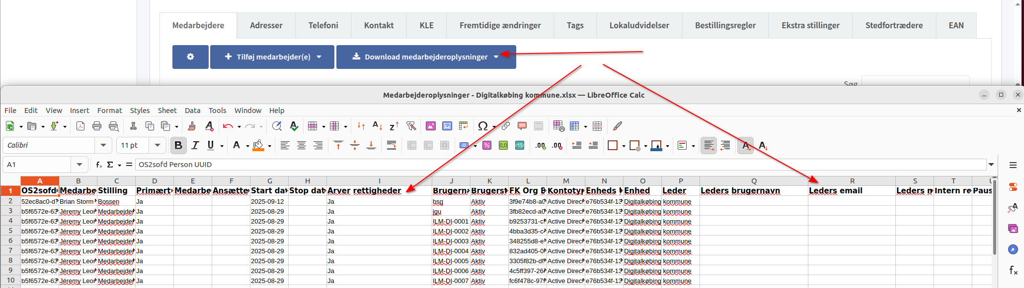
Task: Toggle Italic formatting
Action: tap(195, 145)
